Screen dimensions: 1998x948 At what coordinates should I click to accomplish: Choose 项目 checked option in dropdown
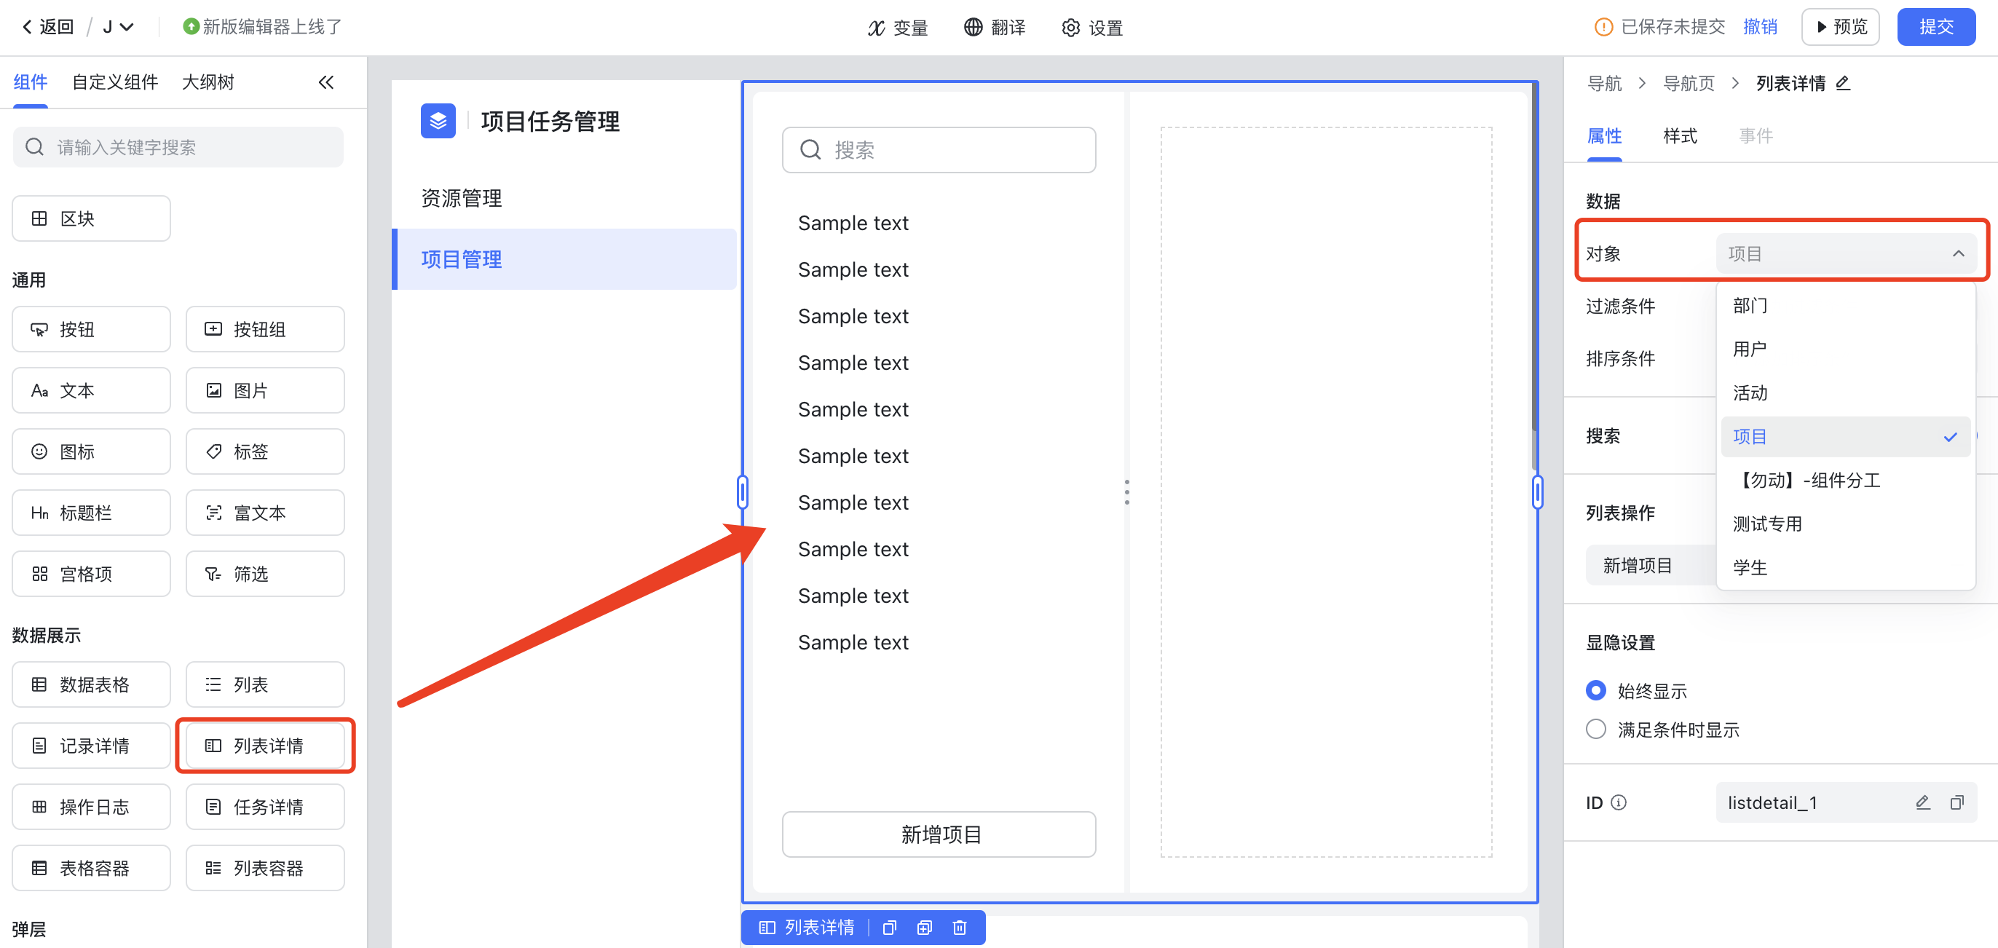click(1845, 437)
